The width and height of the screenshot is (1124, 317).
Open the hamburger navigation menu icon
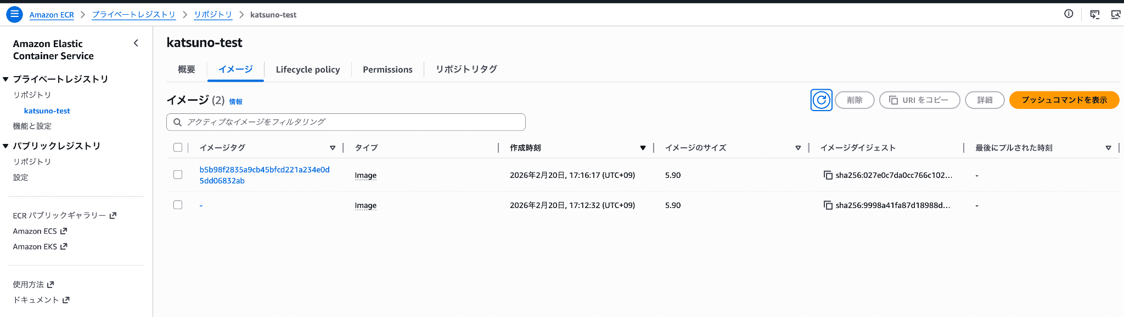[14, 14]
